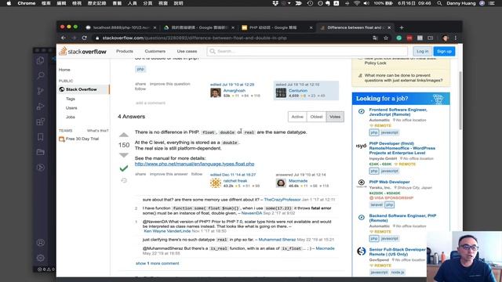
Task: Click the date and time in menu bar
Action: click(x=415, y=3)
